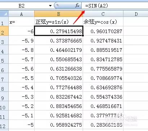Click cell with value 0.468516671
The width and height of the screenshot is (148, 131).
tap(103, 106)
